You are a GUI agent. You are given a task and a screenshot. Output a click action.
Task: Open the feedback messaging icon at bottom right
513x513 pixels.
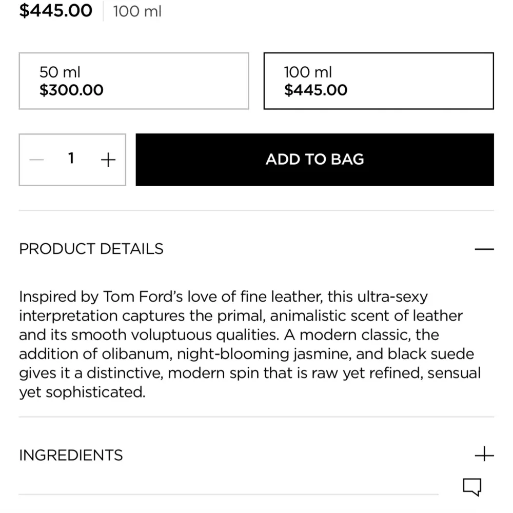tap(472, 486)
